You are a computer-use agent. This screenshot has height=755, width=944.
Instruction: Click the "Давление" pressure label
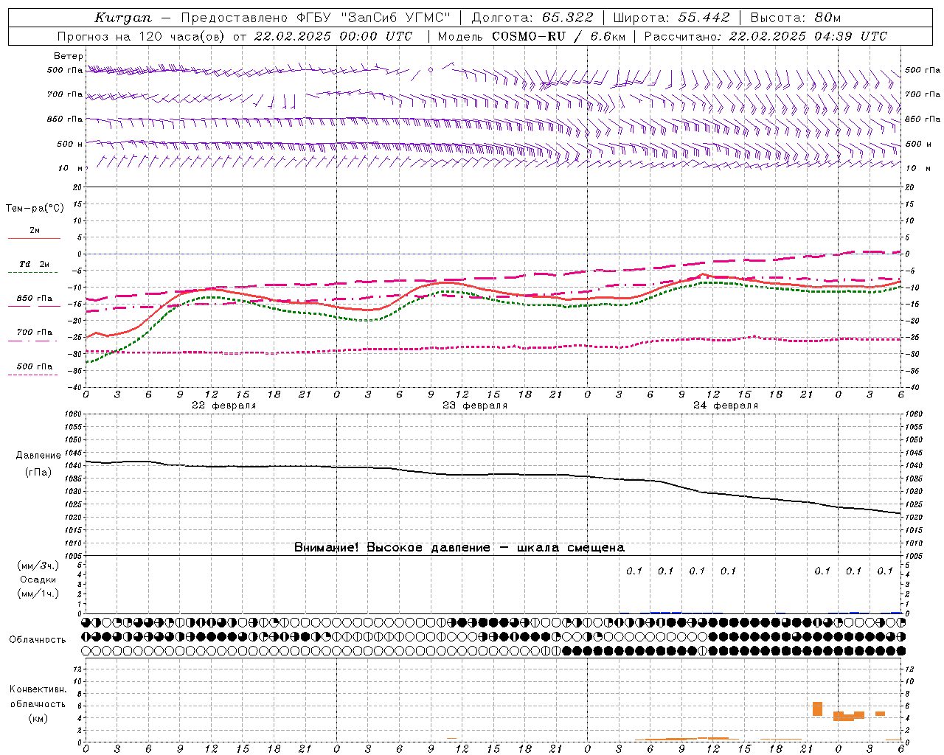38,456
